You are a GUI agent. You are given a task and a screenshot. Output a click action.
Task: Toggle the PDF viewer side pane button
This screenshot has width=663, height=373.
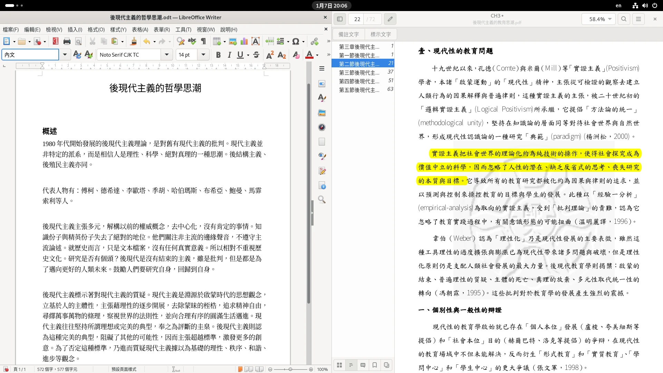click(340, 19)
